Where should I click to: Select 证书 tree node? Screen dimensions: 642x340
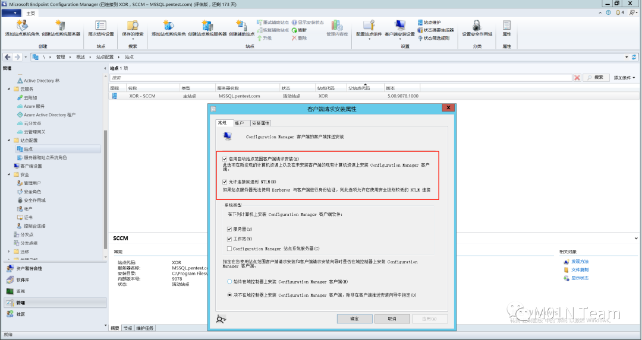24,217
